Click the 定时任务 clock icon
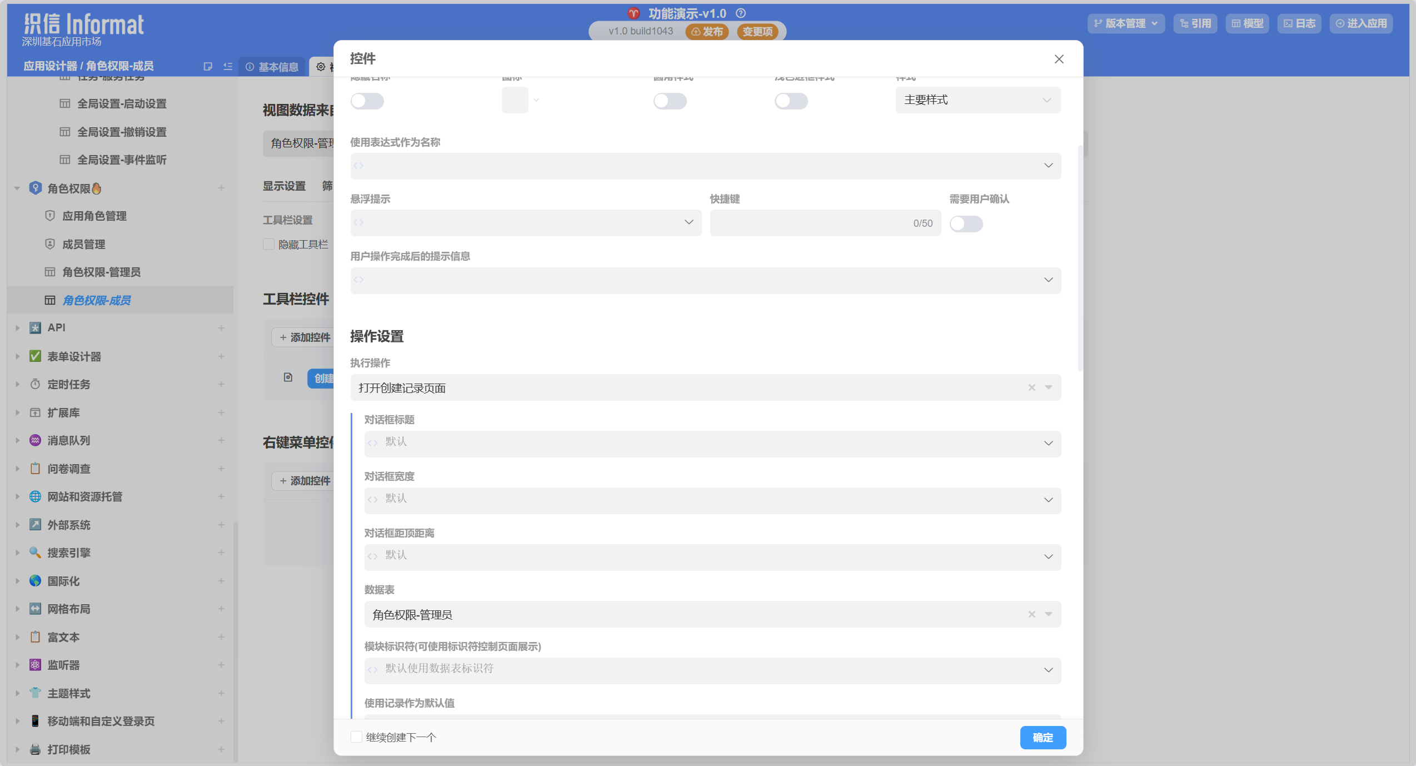1416x766 pixels. click(x=35, y=384)
